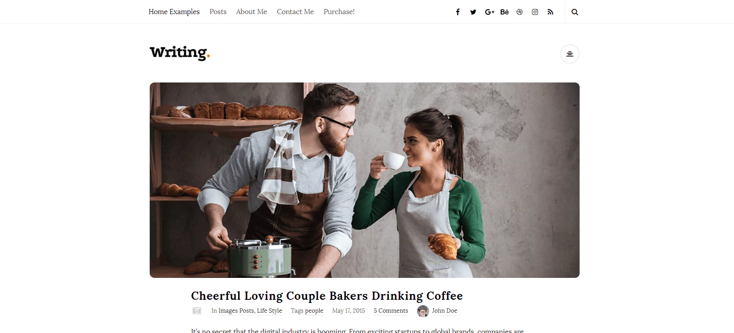
Task: Open the Behance profile icon
Action: click(x=505, y=12)
